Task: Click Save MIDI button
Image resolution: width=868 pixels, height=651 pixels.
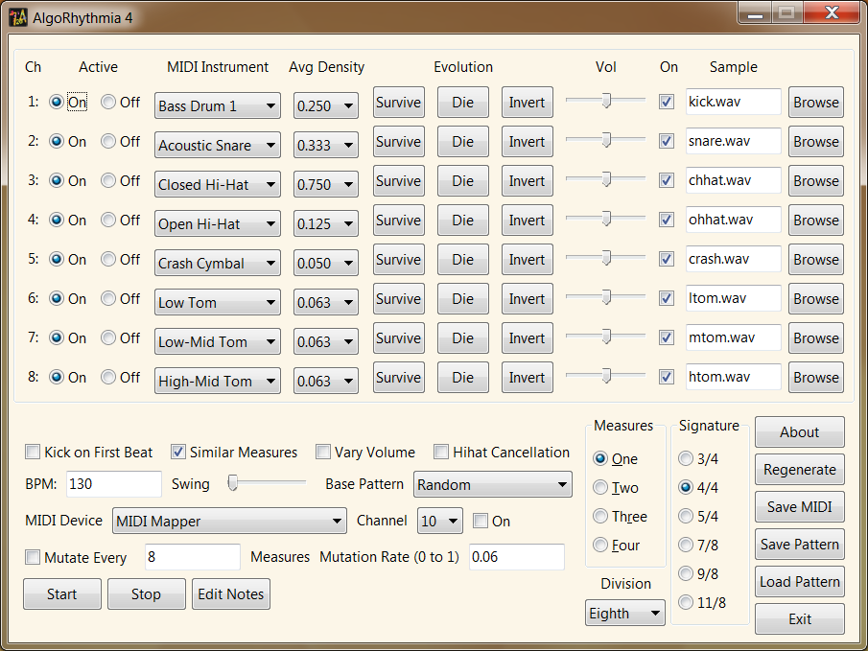Action: 799,506
